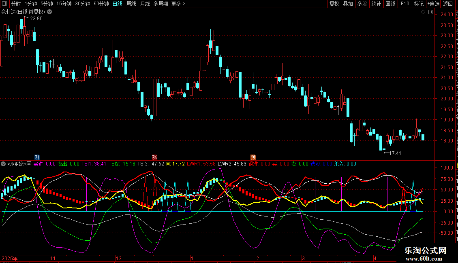458x263 pixels.
Task: Click the 叠加 overlay button
Action: pyautogui.click(x=348, y=4)
